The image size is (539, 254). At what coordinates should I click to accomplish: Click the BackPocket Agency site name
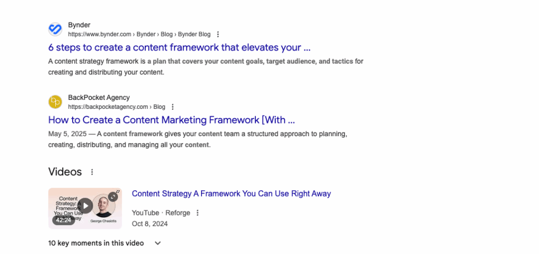click(99, 97)
